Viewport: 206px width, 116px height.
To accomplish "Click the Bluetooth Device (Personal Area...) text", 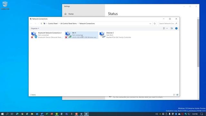I will [x=50, y=37].
